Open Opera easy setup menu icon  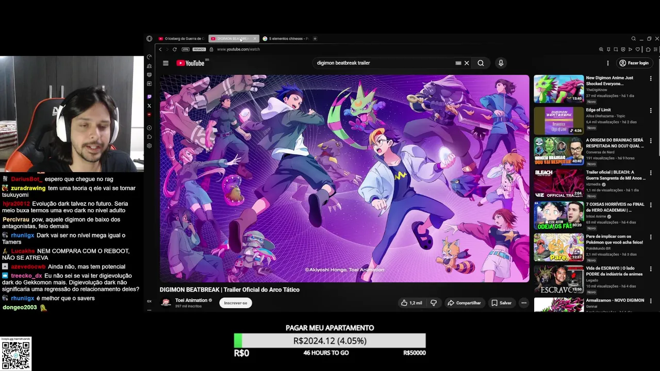tap(655, 49)
